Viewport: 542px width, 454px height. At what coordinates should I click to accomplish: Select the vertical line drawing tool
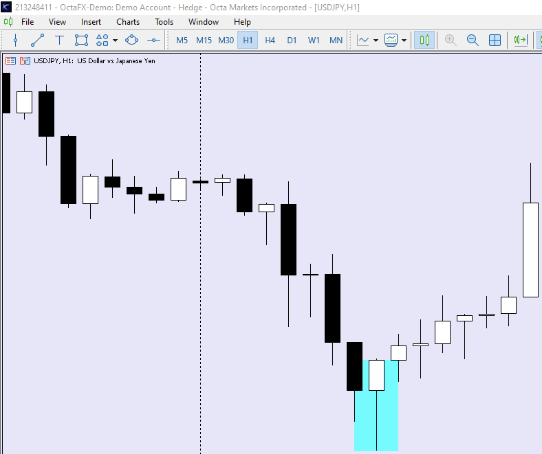15,41
